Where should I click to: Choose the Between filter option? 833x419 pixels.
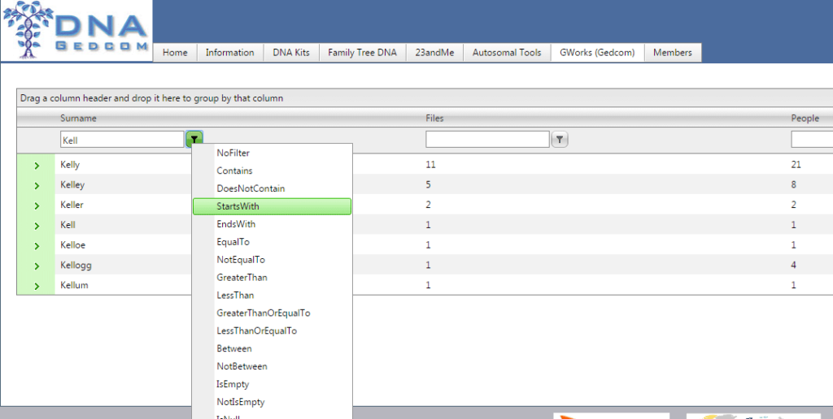[x=272, y=348]
